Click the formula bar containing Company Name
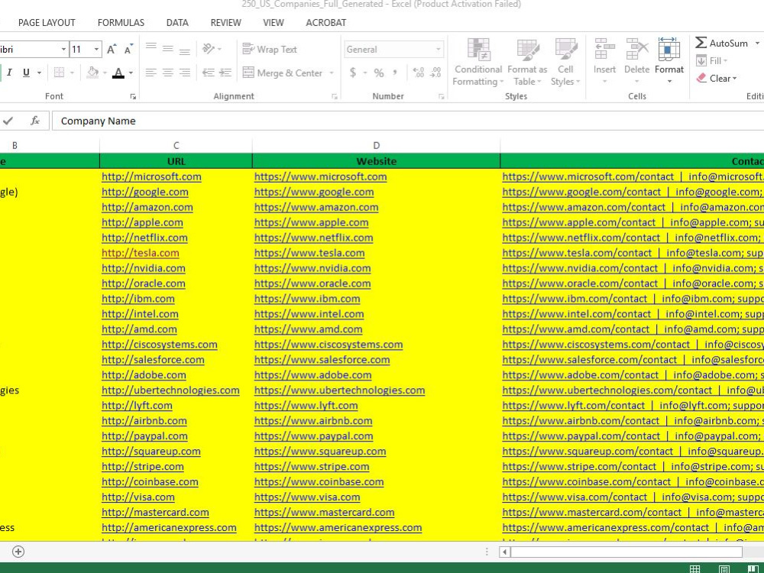 407,121
